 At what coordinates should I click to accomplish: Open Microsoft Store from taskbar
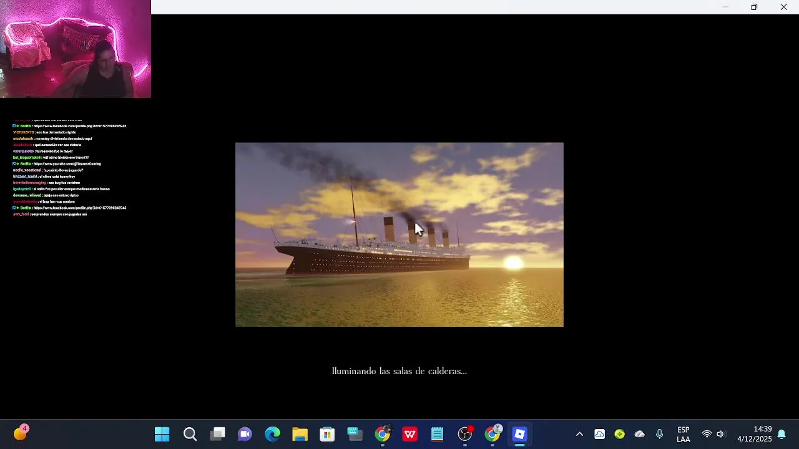pos(327,434)
